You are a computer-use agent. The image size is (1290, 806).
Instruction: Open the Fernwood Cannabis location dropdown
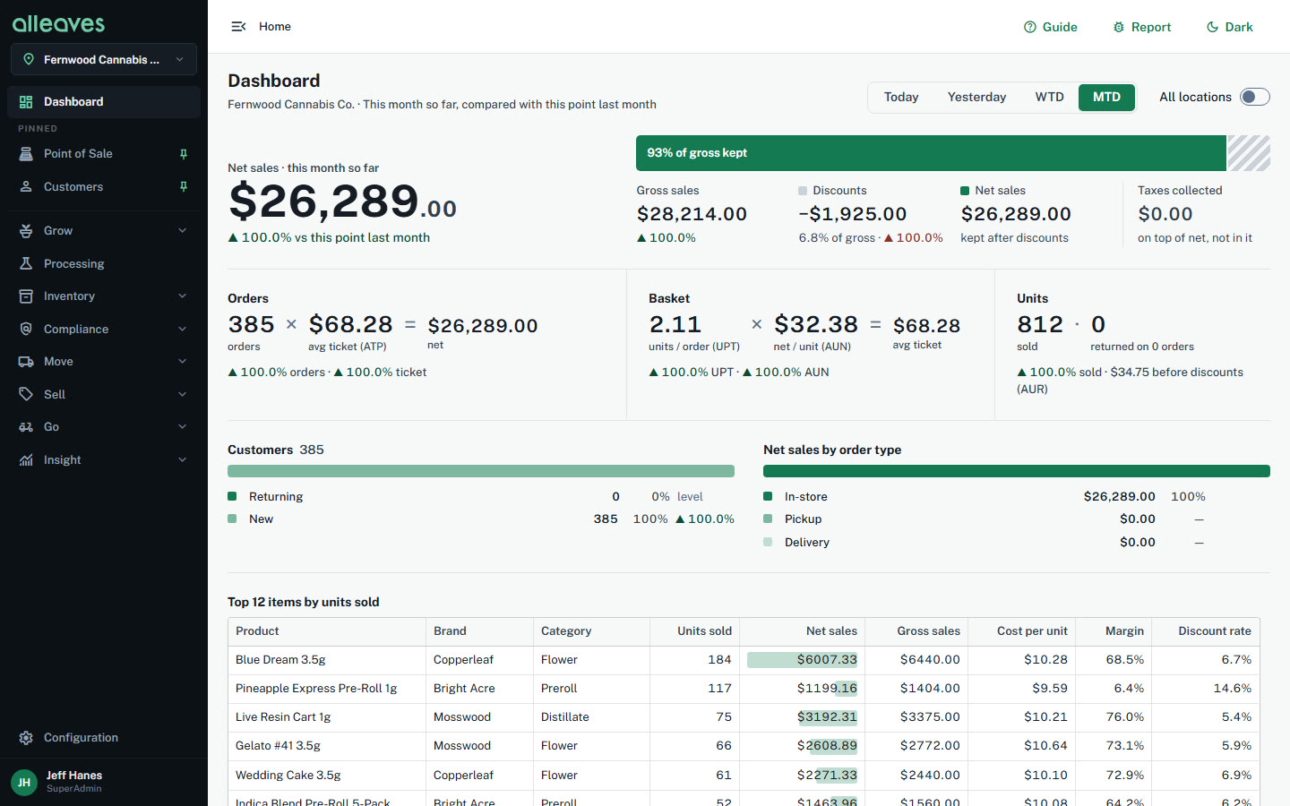tap(104, 59)
